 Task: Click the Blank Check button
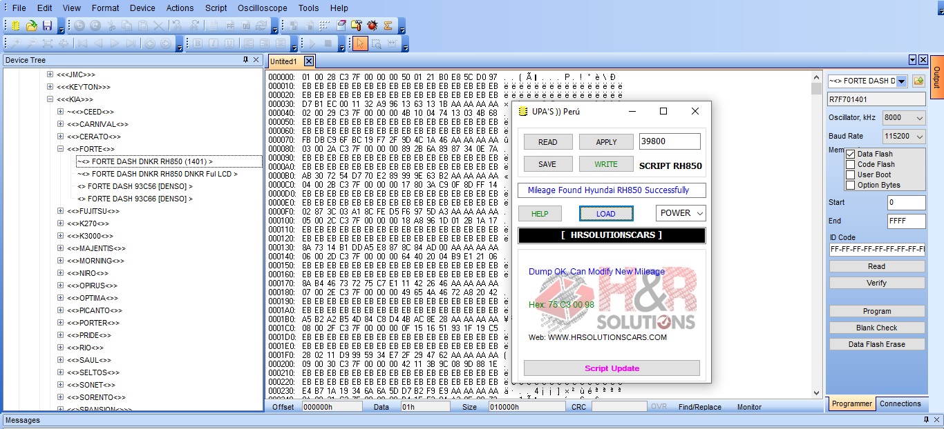tap(876, 328)
